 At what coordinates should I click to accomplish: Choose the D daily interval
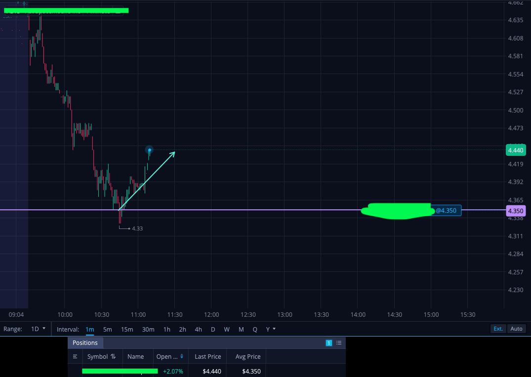(213, 329)
